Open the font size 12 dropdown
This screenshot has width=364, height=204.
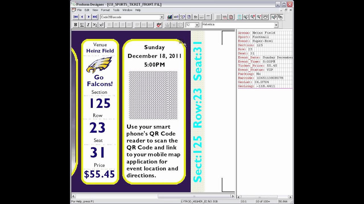pos(197,25)
